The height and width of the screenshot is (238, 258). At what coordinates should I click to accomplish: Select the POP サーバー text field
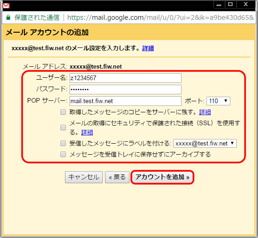coord(125,101)
